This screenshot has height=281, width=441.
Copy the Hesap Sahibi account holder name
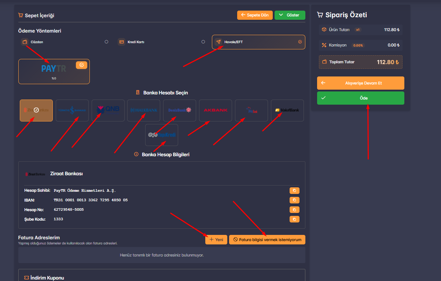pyautogui.click(x=294, y=191)
